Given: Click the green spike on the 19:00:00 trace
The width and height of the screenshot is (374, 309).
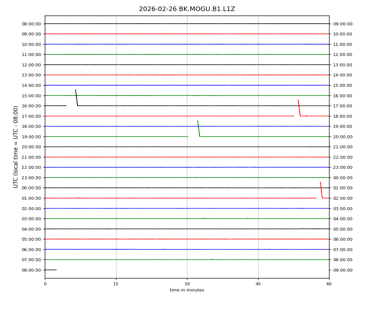Looking at the screenshot, I should [199, 128].
